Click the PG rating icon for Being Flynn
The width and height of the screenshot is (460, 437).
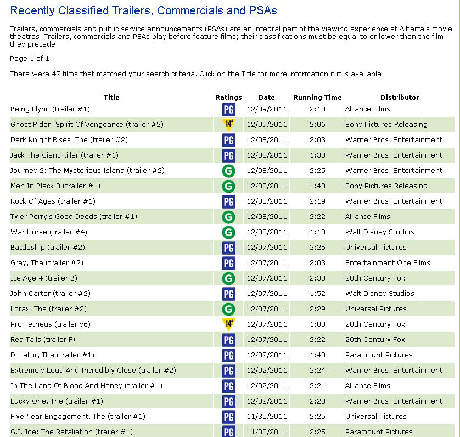228,110
